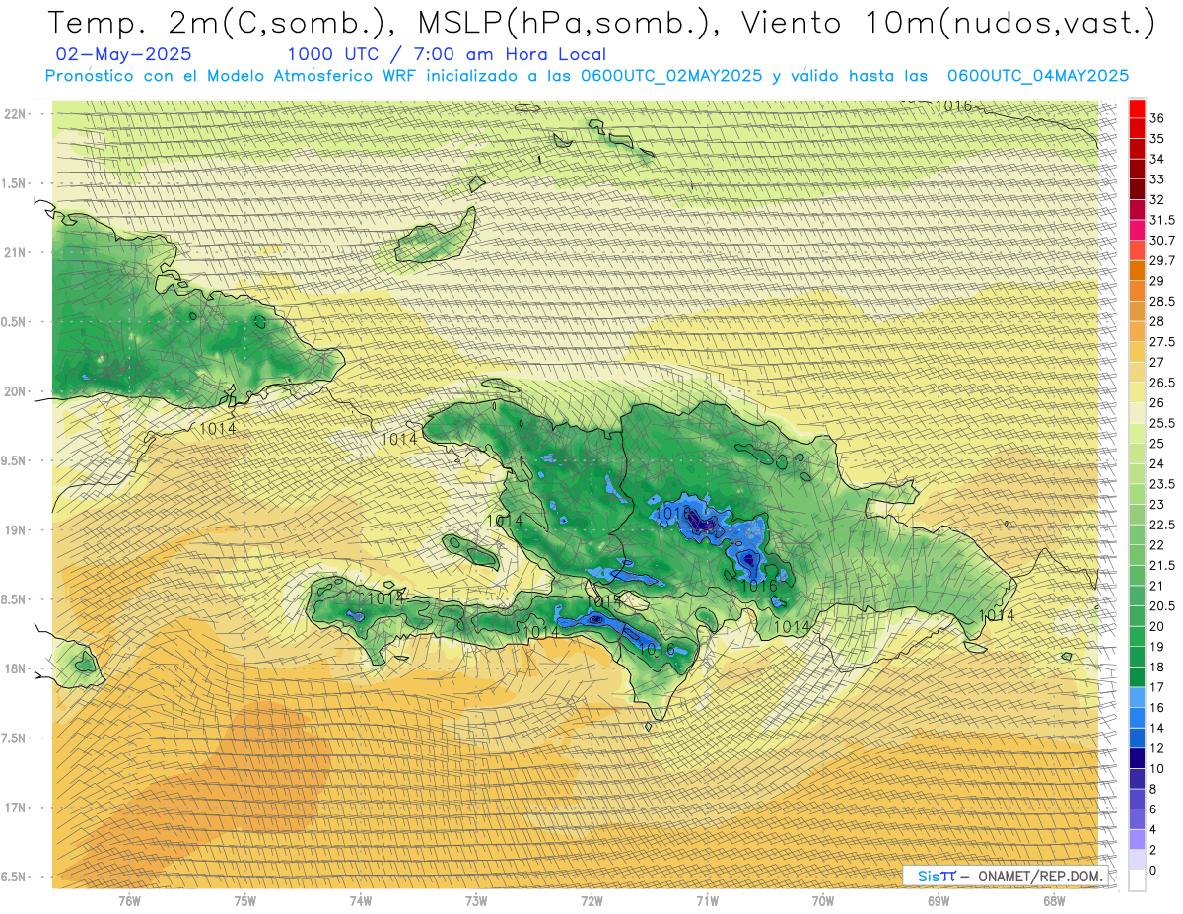This screenshot has height=914, width=1183.
Task: Click legend value '28.5'
Action: pyautogui.click(x=1162, y=301)
